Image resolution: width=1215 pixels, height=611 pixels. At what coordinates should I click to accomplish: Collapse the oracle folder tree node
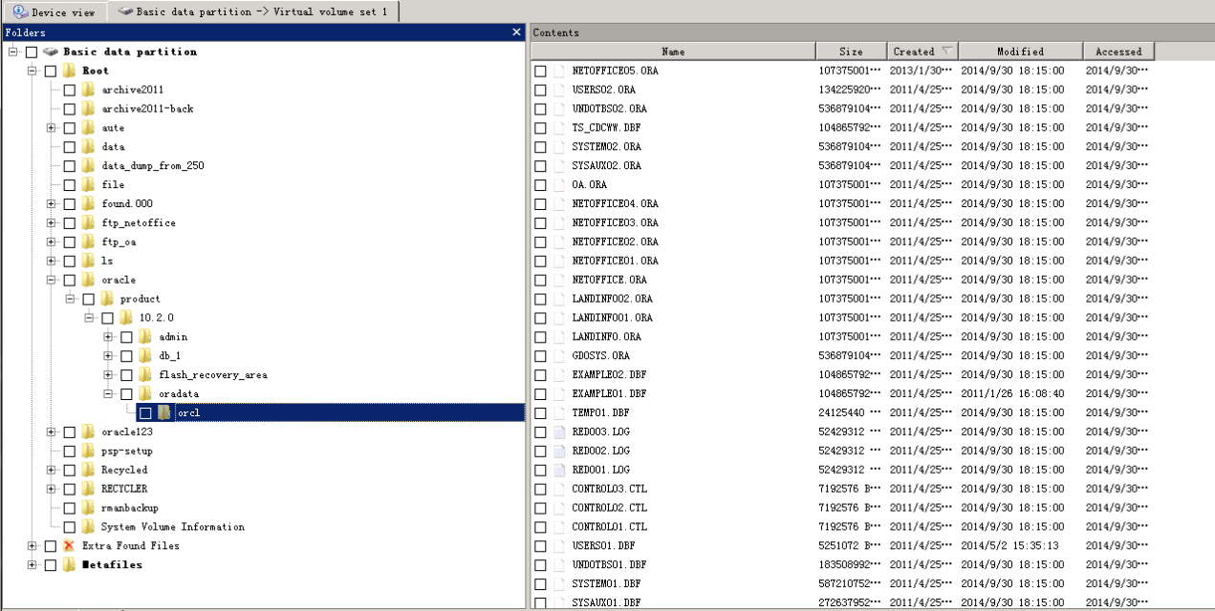(x=52, y=281)
